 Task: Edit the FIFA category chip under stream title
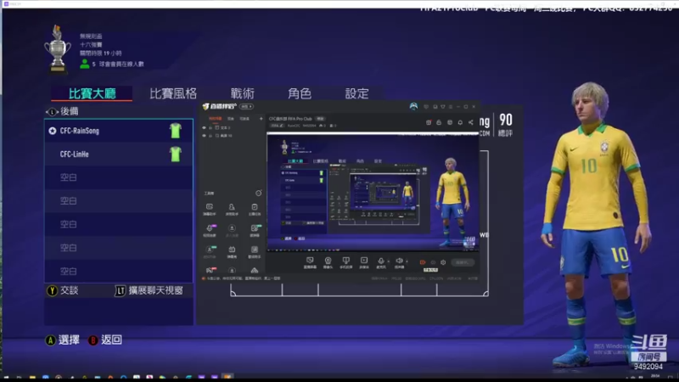click(x=277, y=126)
